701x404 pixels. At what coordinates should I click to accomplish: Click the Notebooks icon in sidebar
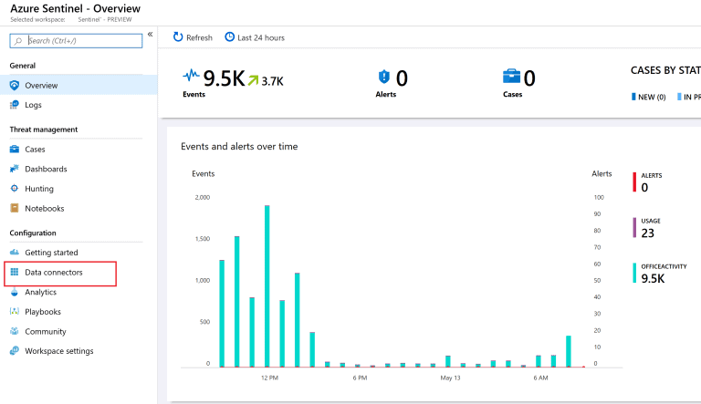[15, 208]
